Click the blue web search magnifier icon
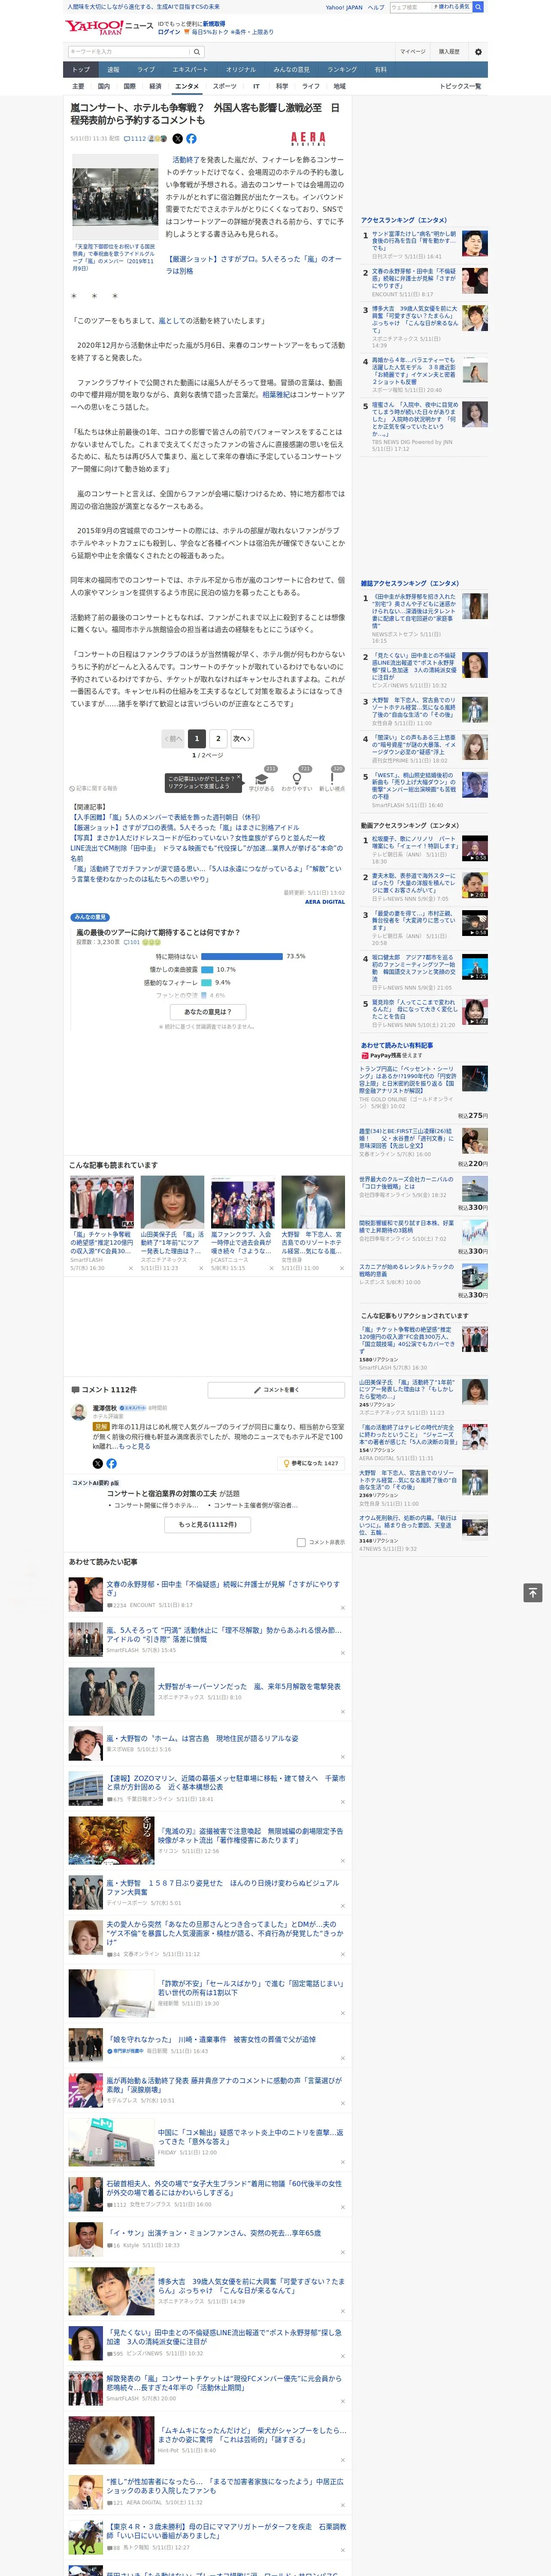Viewport: 551px width, 2576px height. click(x=478, y=7)
